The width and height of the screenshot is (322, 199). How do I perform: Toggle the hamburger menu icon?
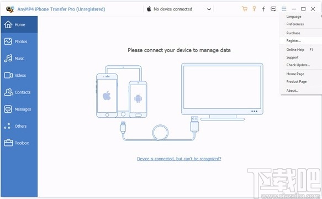284,9
